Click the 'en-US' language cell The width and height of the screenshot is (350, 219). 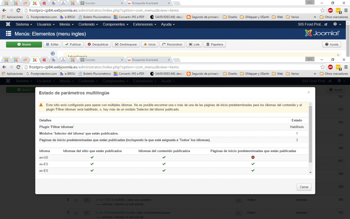tap(44, 158)
